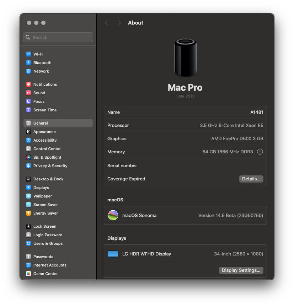294x306 pixels.
Task: Open the Lock Screen icon
Action: (28, 226)
